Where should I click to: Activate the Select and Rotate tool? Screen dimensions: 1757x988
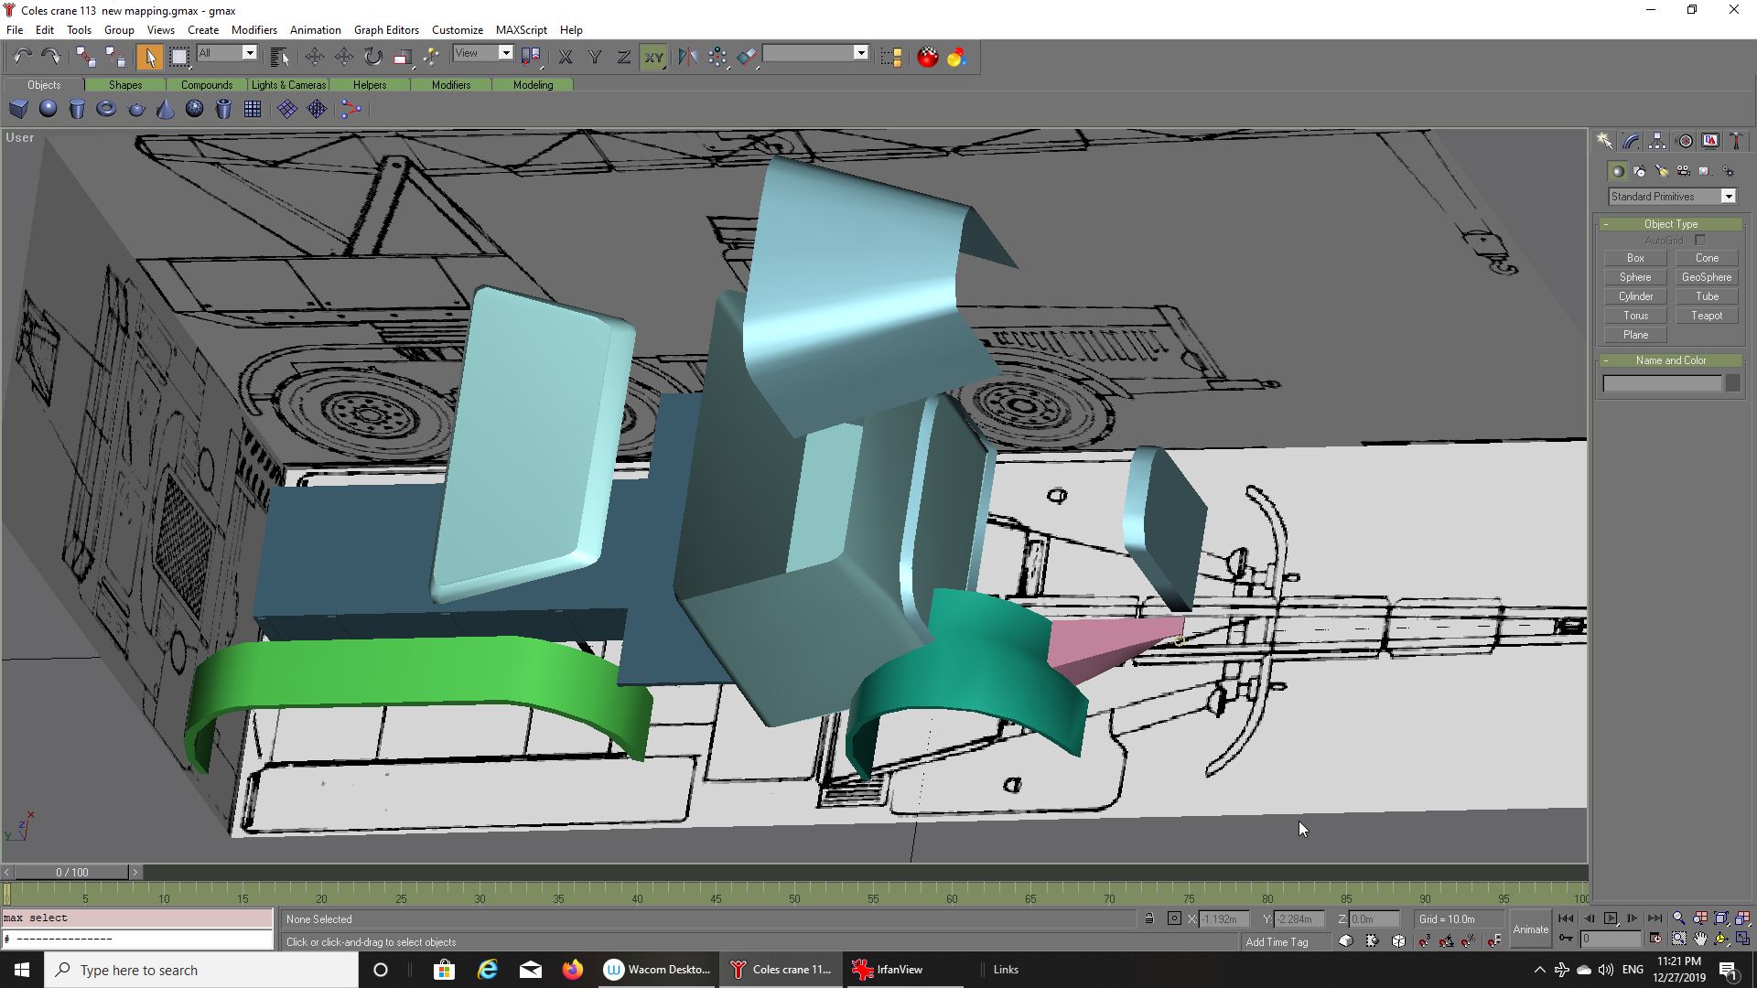tap(372, 57)
